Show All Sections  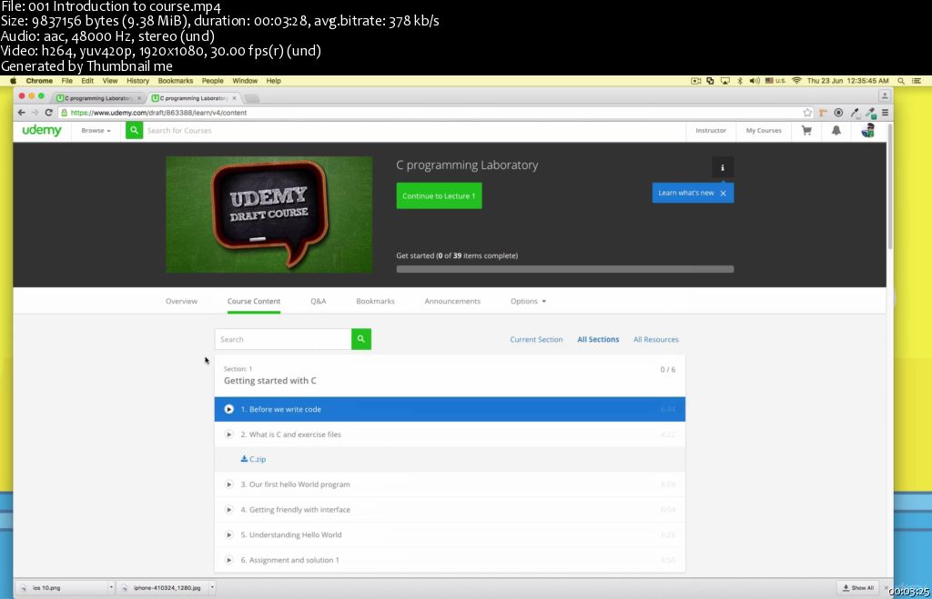[598, 340]
